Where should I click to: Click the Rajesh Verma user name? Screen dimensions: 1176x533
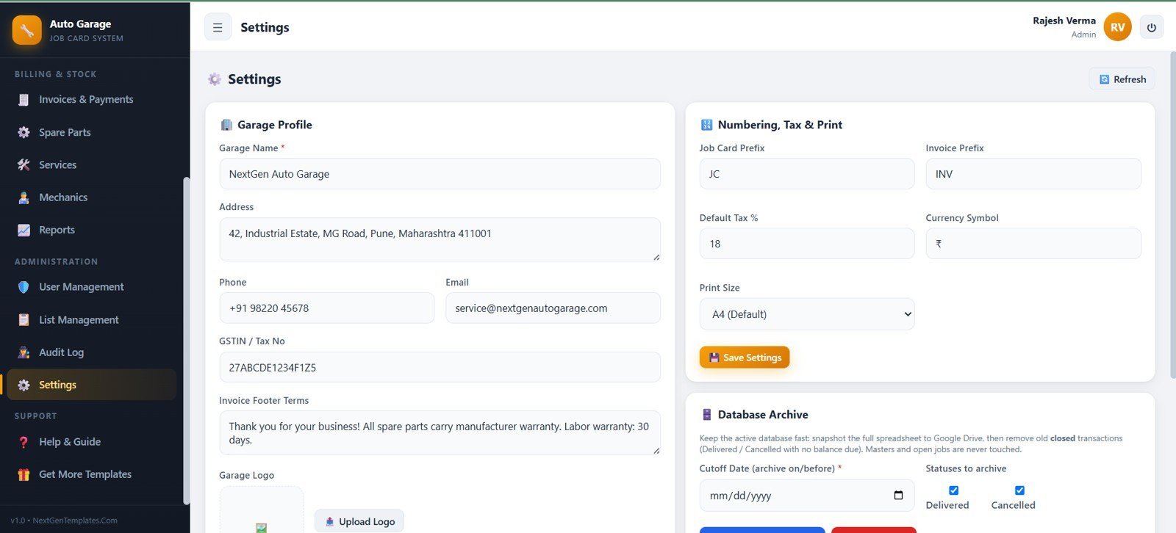[x=1064, y=21]
